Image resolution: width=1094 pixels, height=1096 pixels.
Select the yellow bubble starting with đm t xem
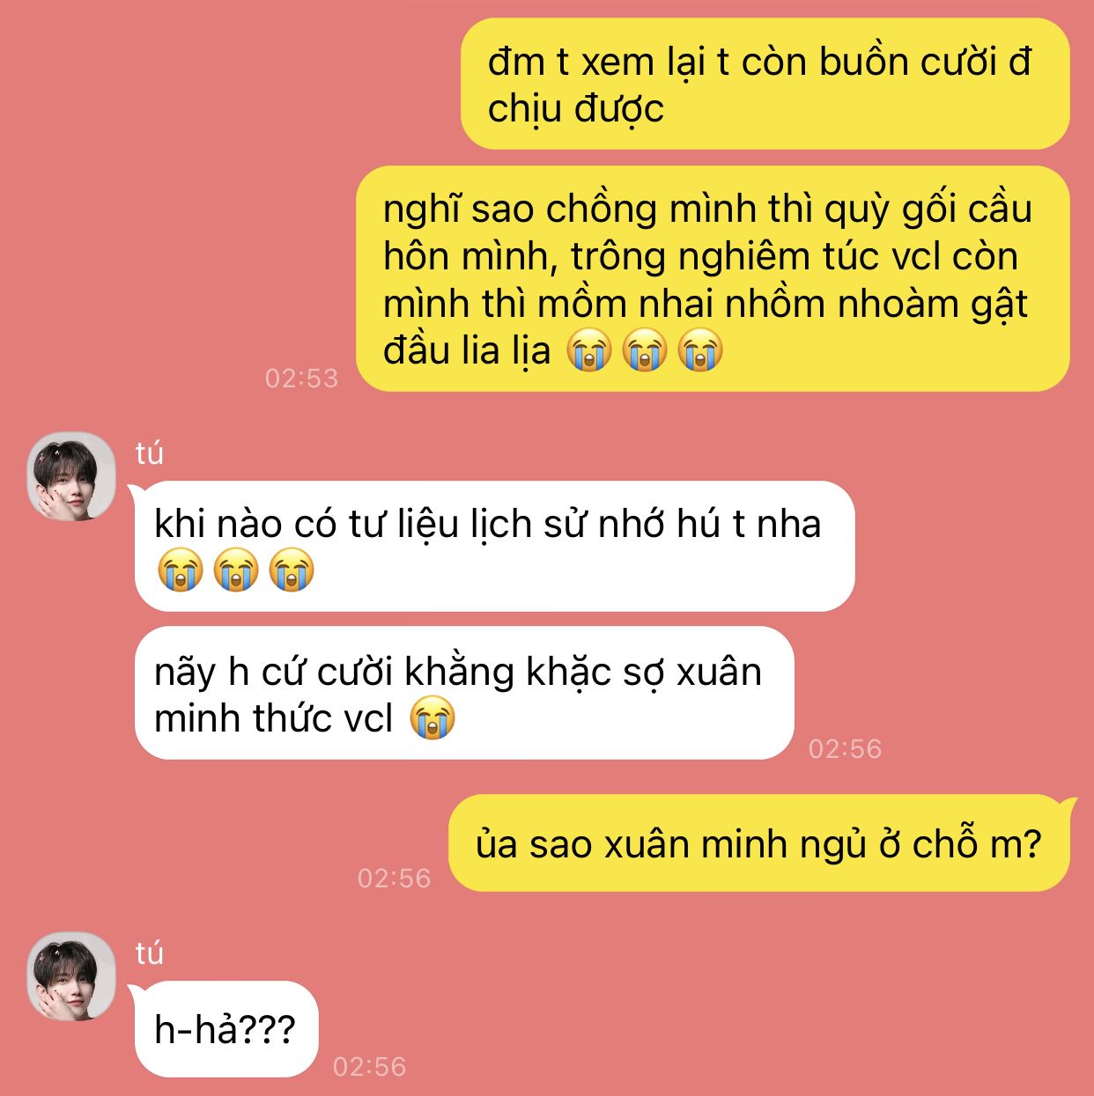[x=765, y=85]
